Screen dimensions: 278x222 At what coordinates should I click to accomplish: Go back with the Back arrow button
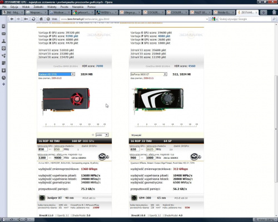tap(12, 19)
